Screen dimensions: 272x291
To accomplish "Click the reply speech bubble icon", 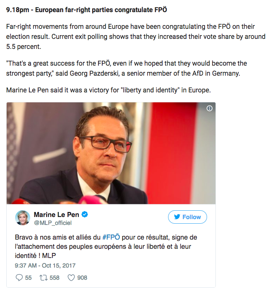I will pyautogui.click(x=19, y=278).
